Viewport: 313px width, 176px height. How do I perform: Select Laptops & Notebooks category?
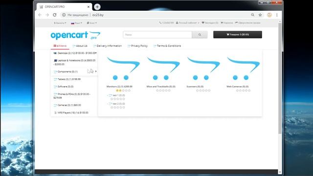click(74, 62)
